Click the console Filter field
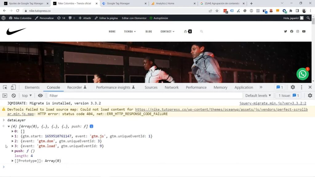The image size is (315, 177). coord(145,96)
